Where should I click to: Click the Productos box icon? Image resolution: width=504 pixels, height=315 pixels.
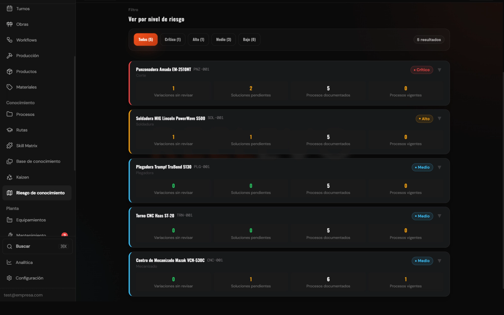(x=10, y=71)
